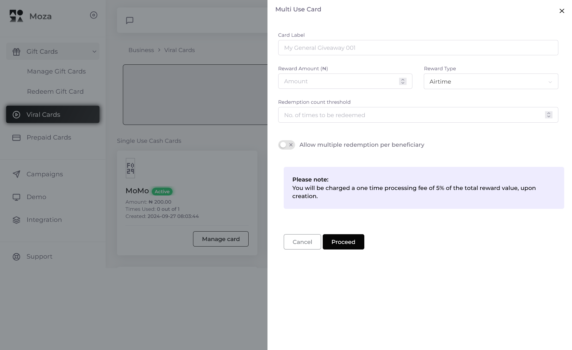Click the Viral Cards play icon
The height and width of the screenshot is (350, 572).
[16, 114]
